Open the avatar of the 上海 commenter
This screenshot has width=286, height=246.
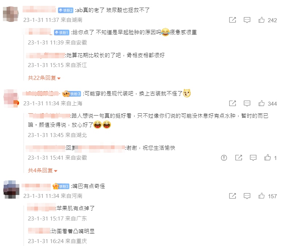pyautogui.click(x=11, y=98)
